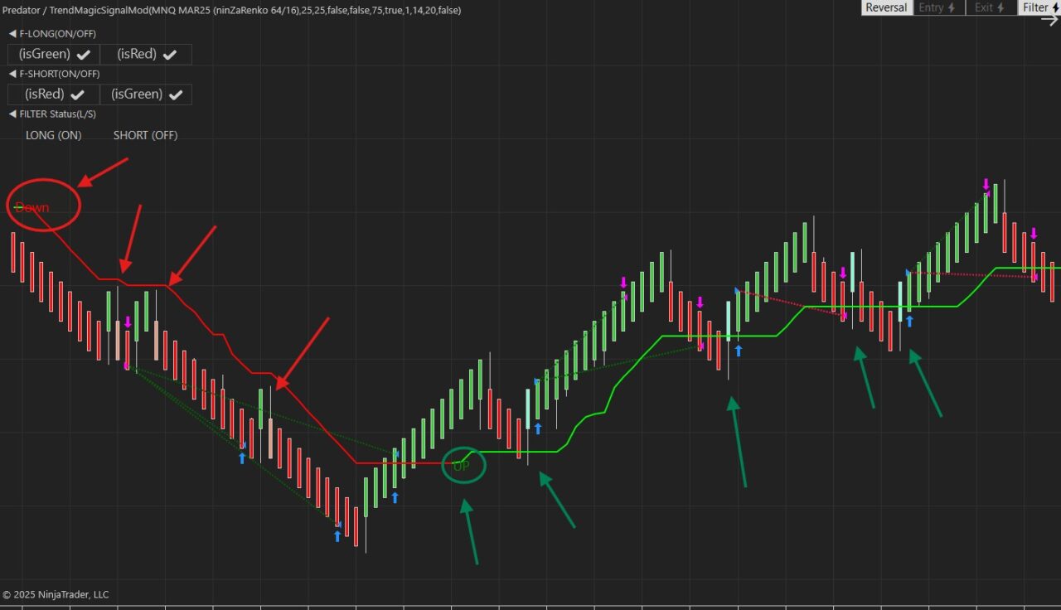Image resolution: width=1061 pixels, height=610 pixels.
Task: Click magenta down arrow at chart's highest peak
Action: (x=986, y=184)
